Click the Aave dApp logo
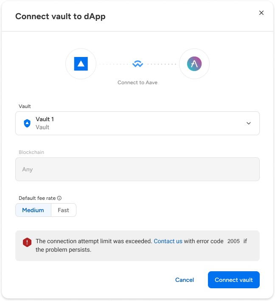The image size is (275, 301). [194, 64]
